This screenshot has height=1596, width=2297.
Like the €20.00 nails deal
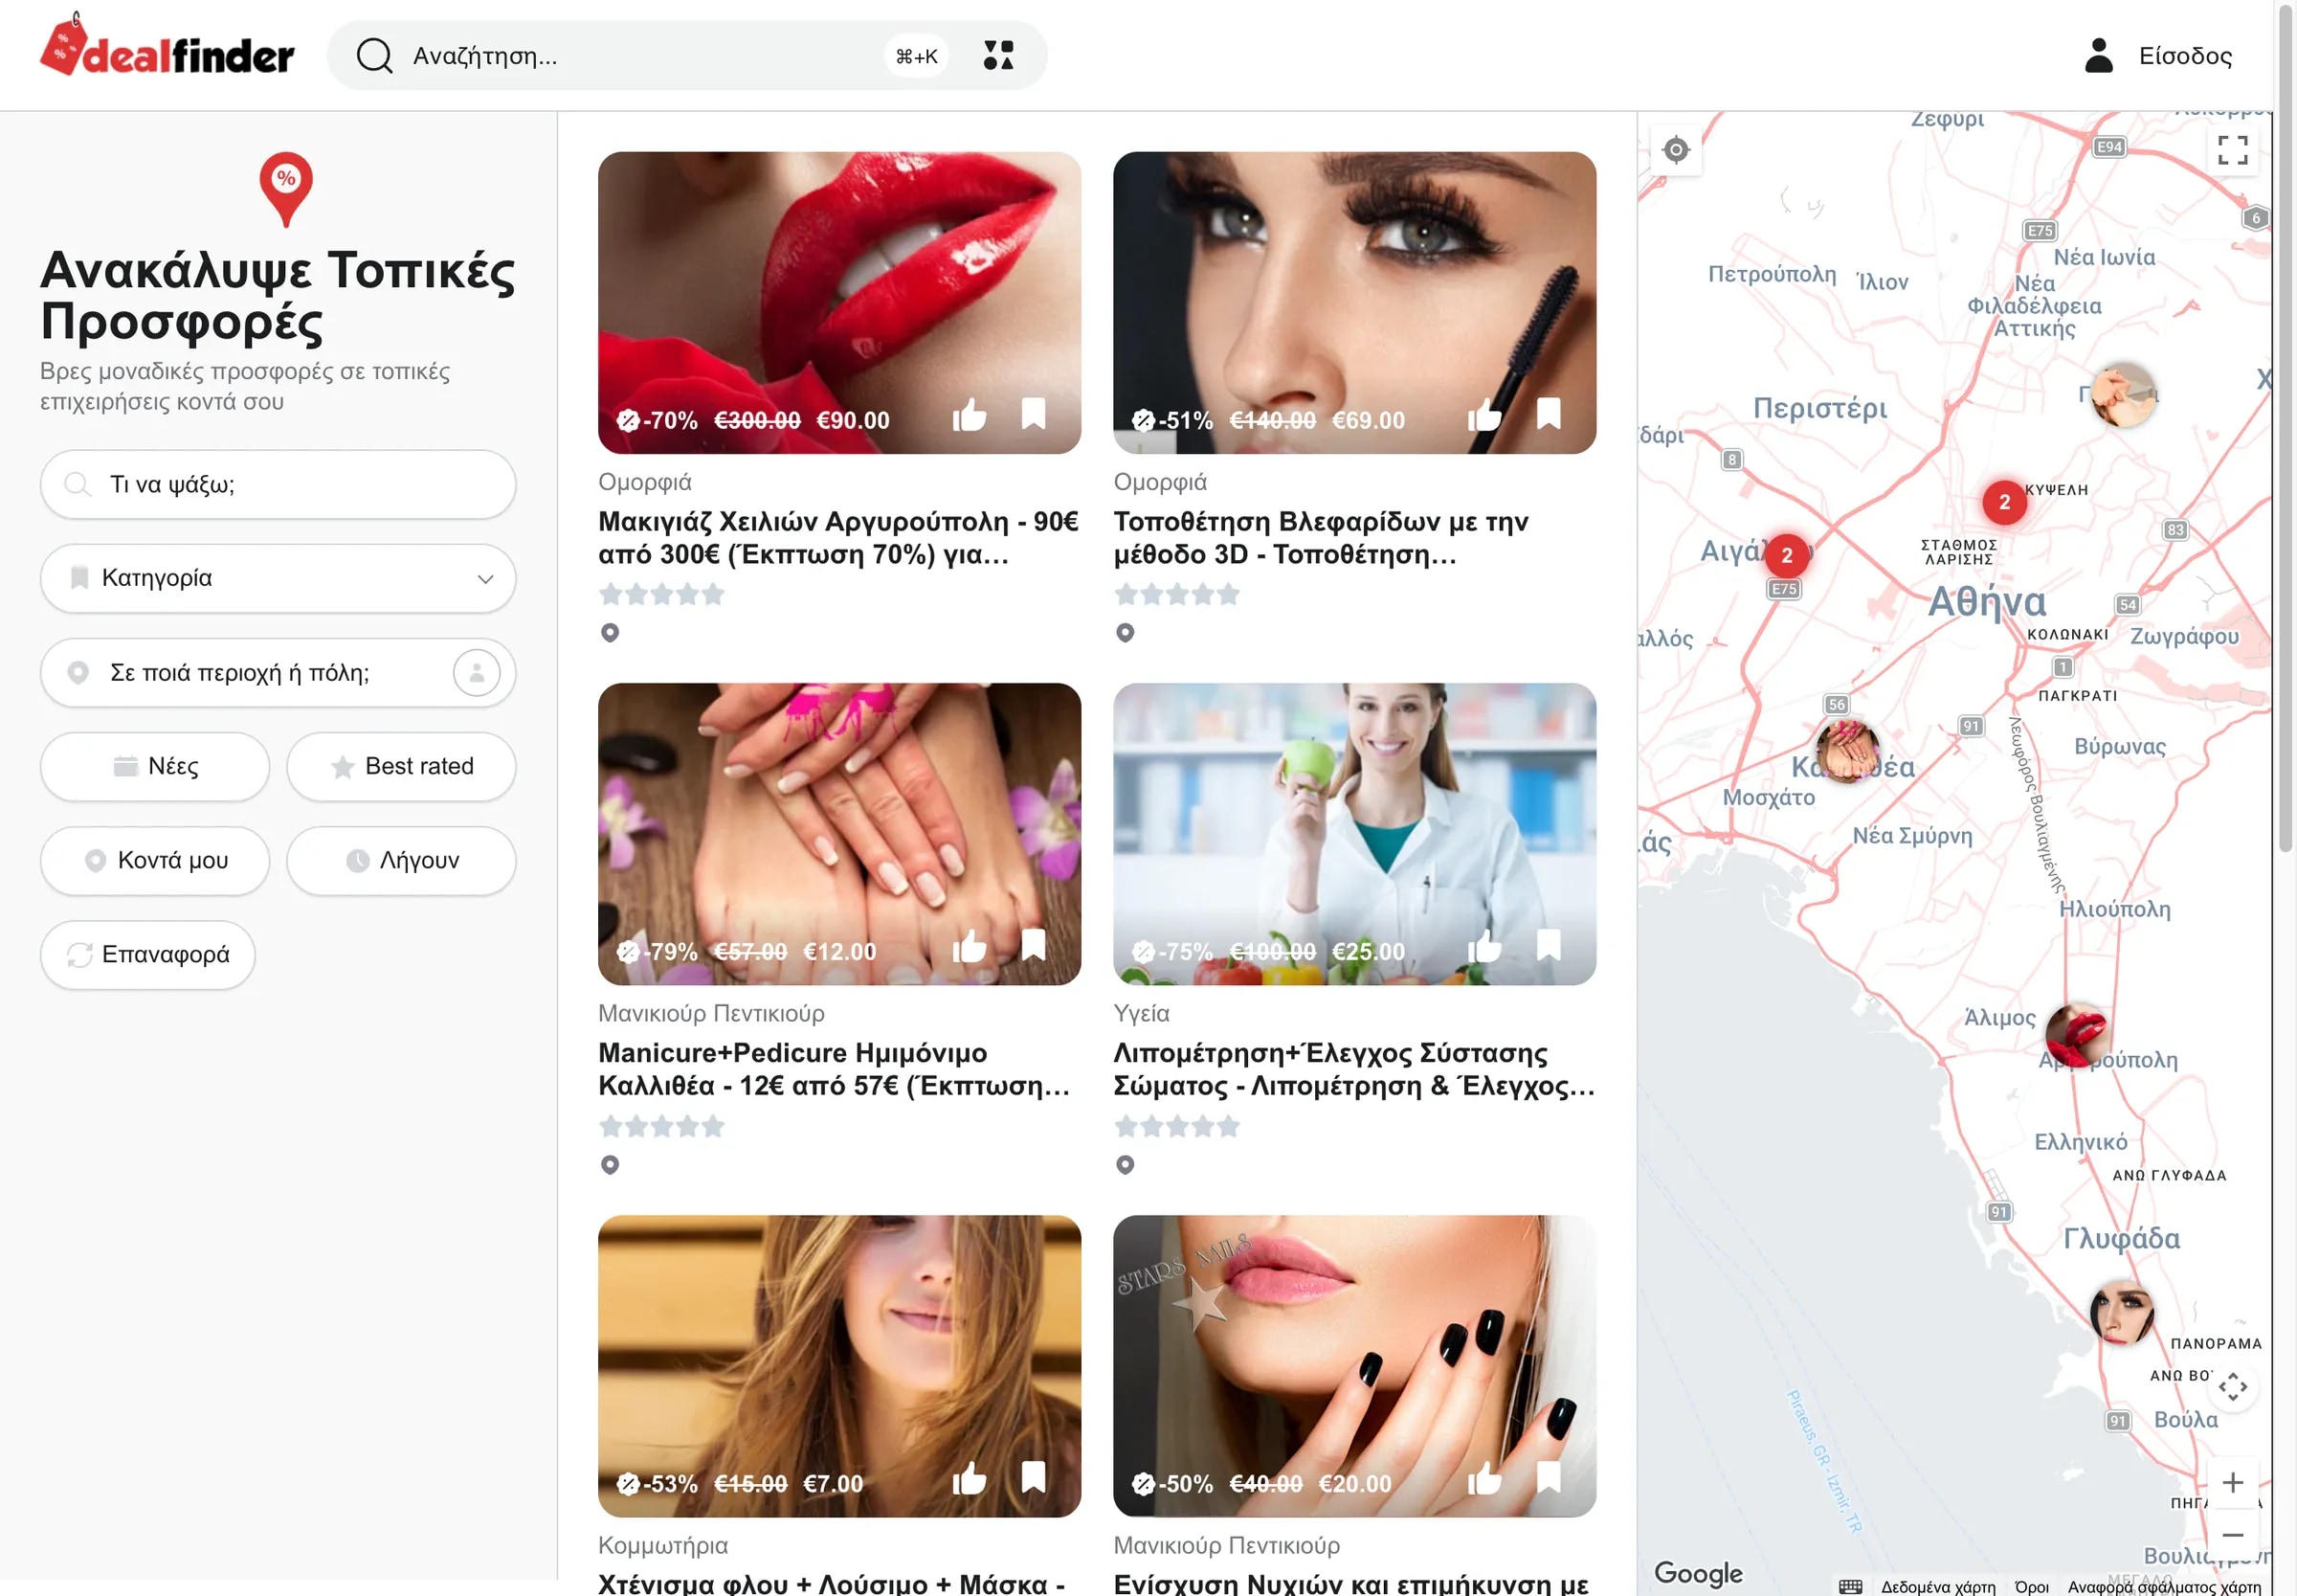[1484, 1477]
